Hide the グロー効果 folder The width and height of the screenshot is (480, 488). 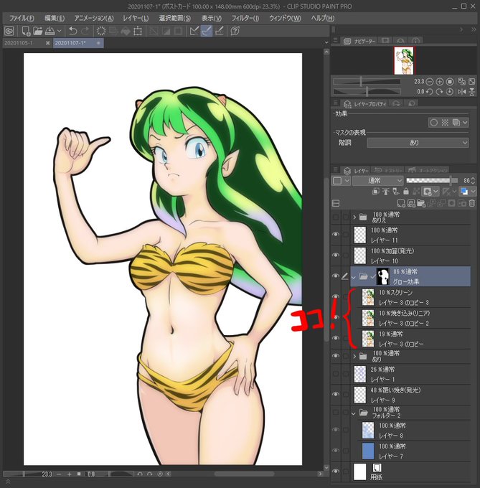click(x=336, y=276)
